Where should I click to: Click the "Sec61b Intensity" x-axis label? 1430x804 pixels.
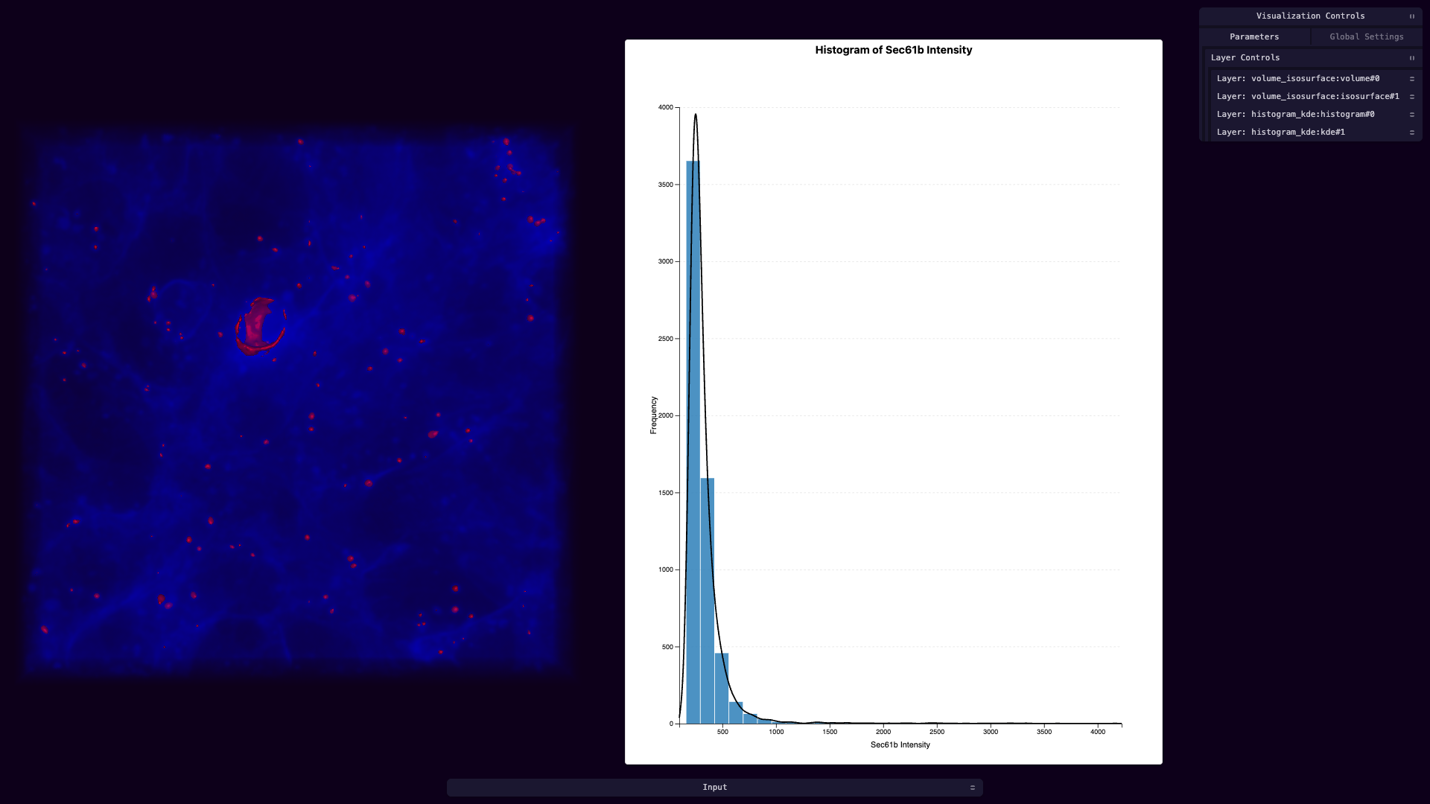[900, 745]
